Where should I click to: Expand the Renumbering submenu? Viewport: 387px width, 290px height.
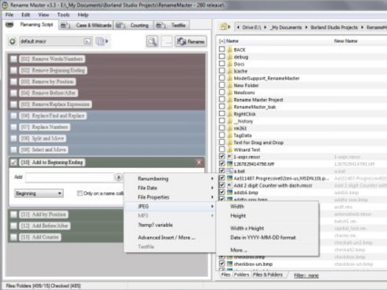point(170,178)
